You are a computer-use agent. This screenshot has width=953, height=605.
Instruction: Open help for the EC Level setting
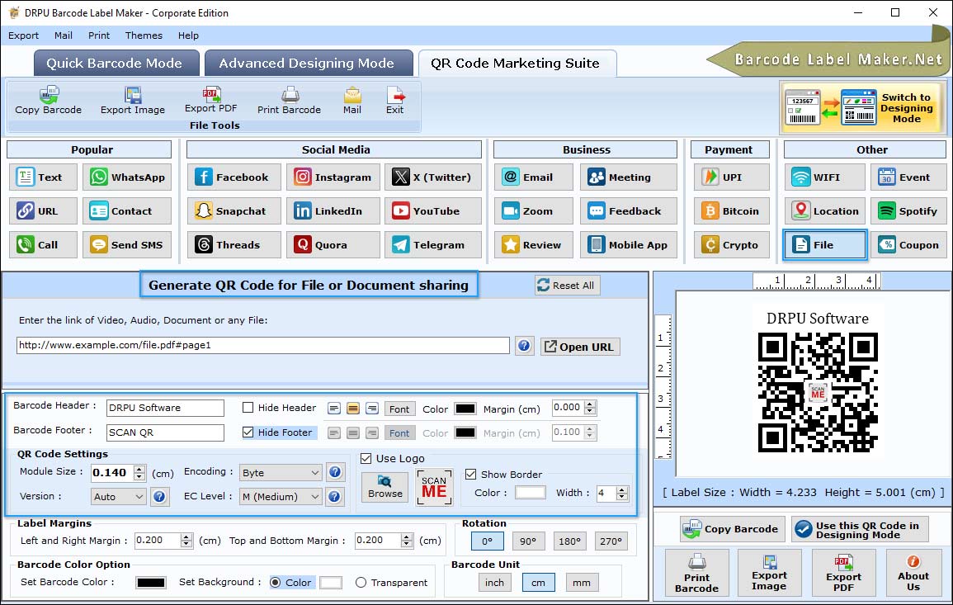tap(334, 496)
